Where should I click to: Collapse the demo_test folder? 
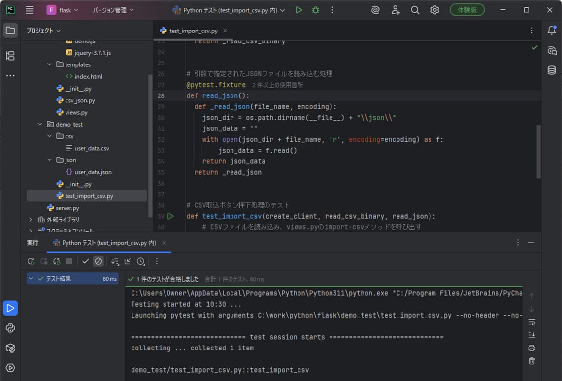[40, 125]
